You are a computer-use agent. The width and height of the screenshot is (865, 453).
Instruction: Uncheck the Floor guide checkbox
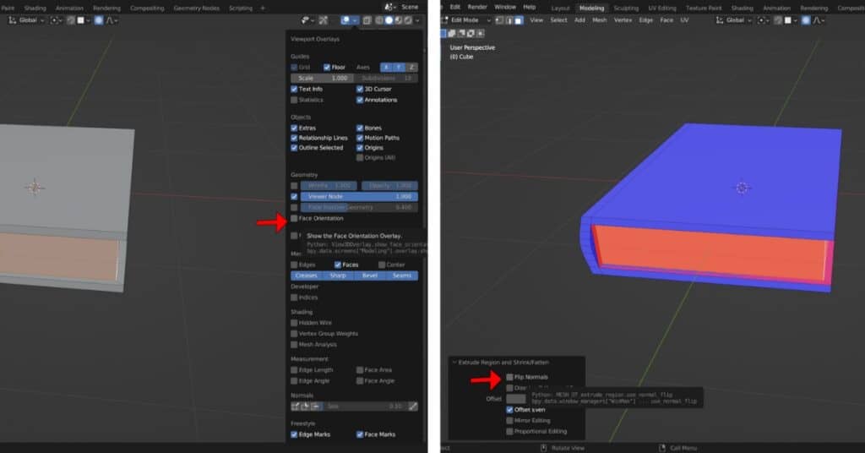pos(328,67)
